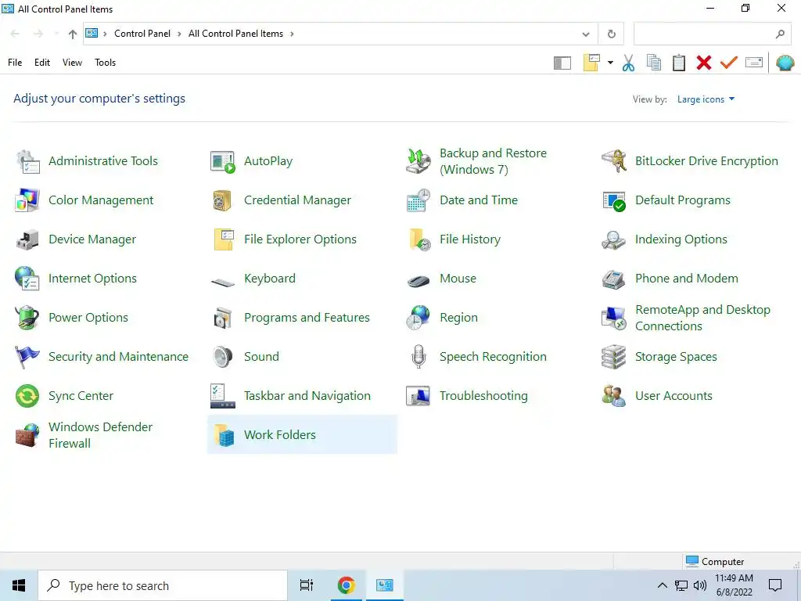801x601 pixels.
Task: Click the Rename toolbar icon
Action: (754, 63)
